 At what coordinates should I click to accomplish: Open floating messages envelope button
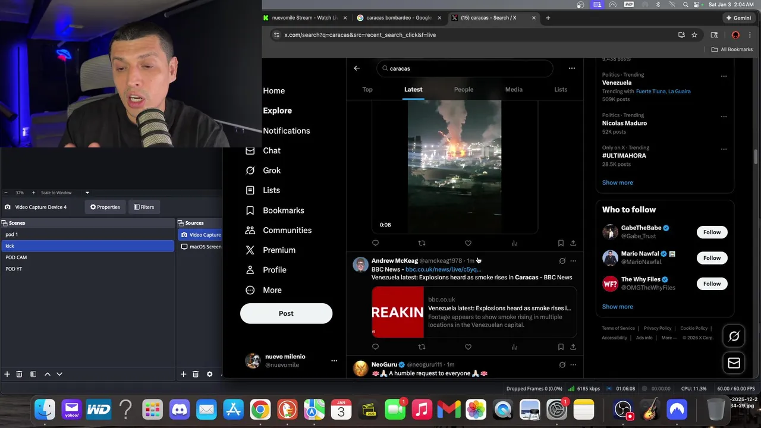coord(734,363)
